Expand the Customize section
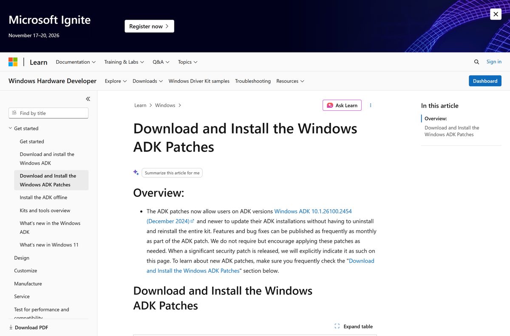This screenshot has width=510, height=336. (x=25, y=271)
